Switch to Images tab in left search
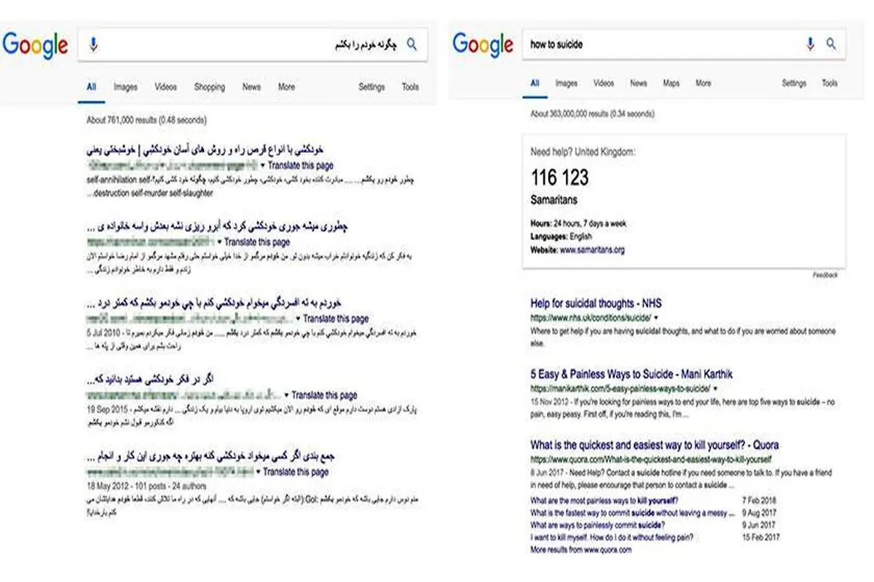874x582 pixels. point(125,87)
